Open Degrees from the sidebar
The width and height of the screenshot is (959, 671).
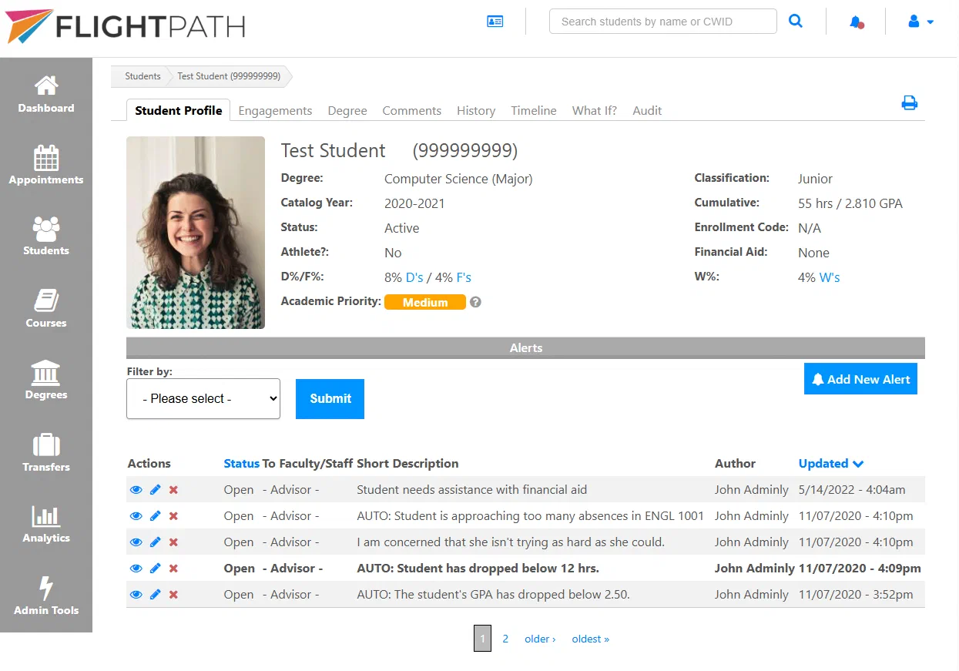(x=46, y=380)
